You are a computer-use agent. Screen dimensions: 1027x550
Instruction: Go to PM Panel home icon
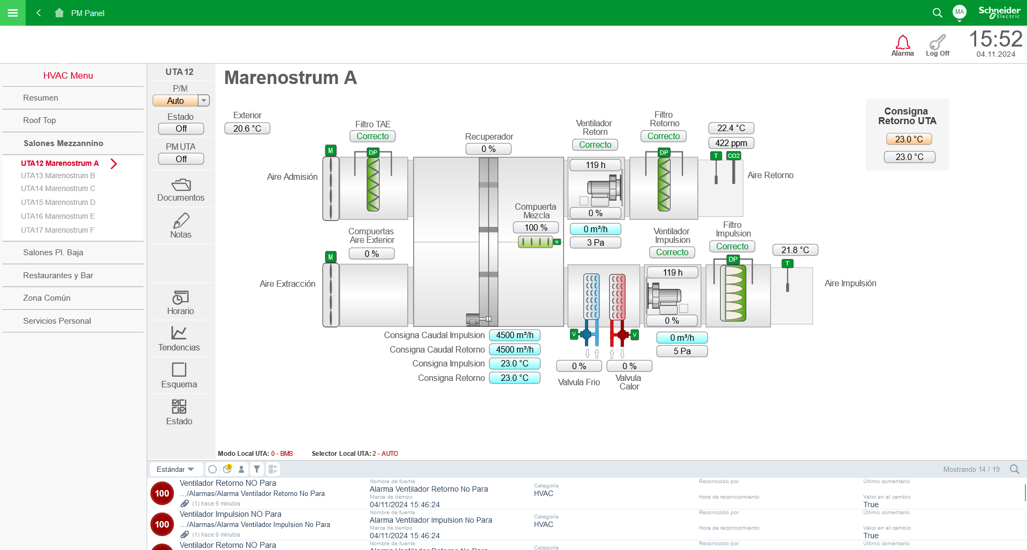coord(59,13)
